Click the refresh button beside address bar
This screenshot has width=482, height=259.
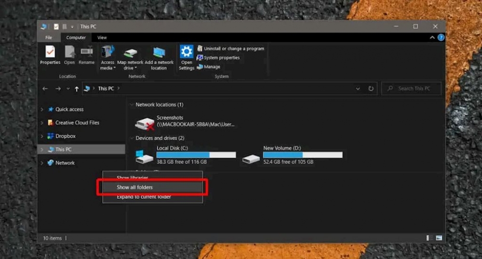371,89
